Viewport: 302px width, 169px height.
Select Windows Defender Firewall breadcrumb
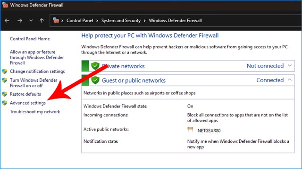(x=175, y=21)
